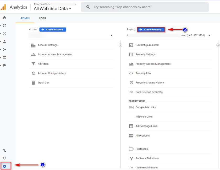Open the Attribution path icon
Image resolution: width=220 pixels, height=170 pixels.
(x=4, y=151)
